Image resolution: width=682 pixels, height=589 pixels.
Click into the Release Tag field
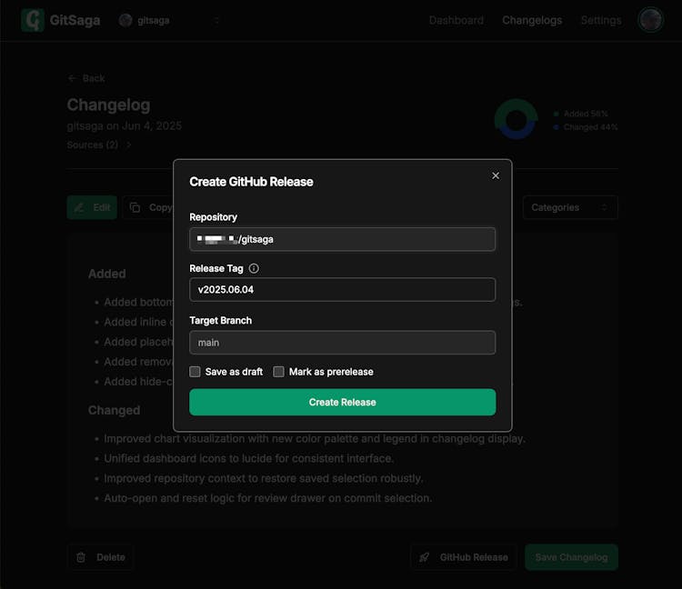[x=342, y=290]
